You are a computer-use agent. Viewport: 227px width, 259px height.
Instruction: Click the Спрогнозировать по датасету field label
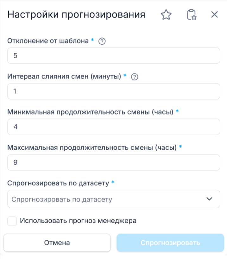click(58, 183)
